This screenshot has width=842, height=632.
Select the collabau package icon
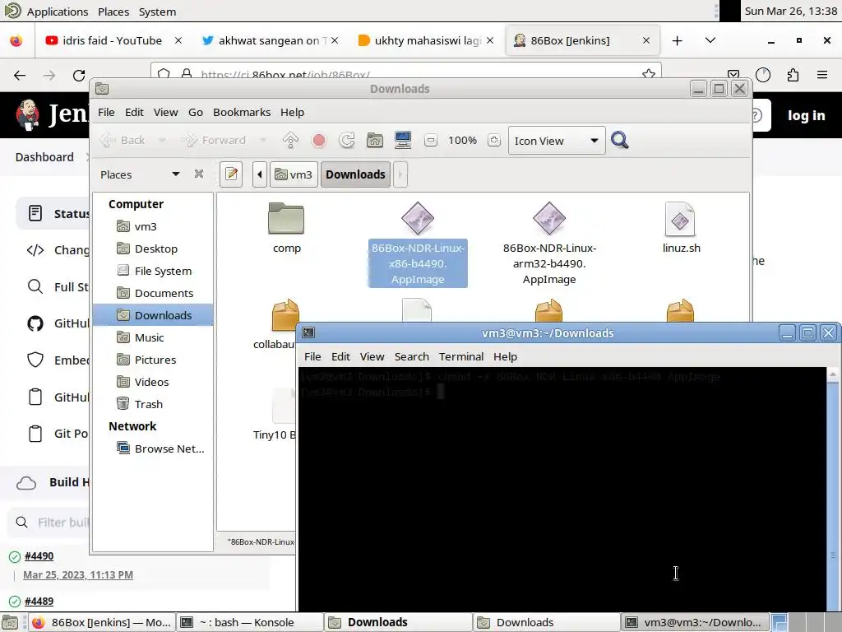tap(285, 315)
